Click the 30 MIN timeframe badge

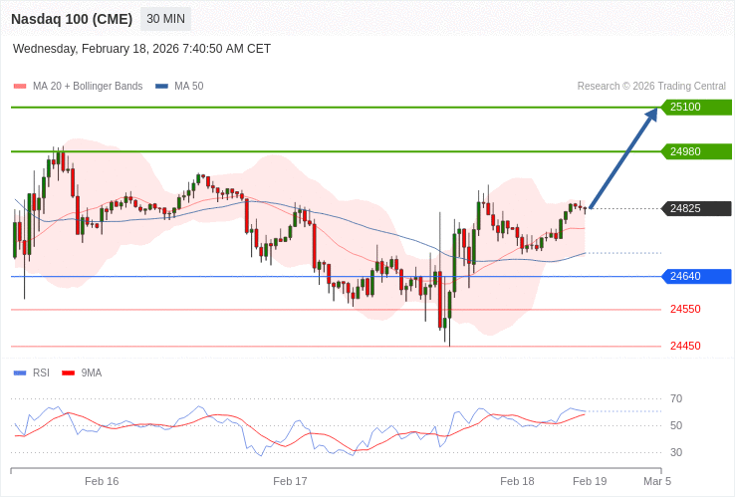[x=165, y=19]
